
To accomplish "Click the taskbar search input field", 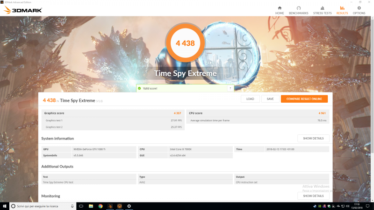I will tap(40, 206).
